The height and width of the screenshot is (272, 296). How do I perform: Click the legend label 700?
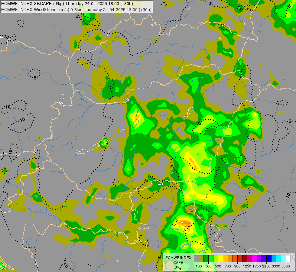228,266
